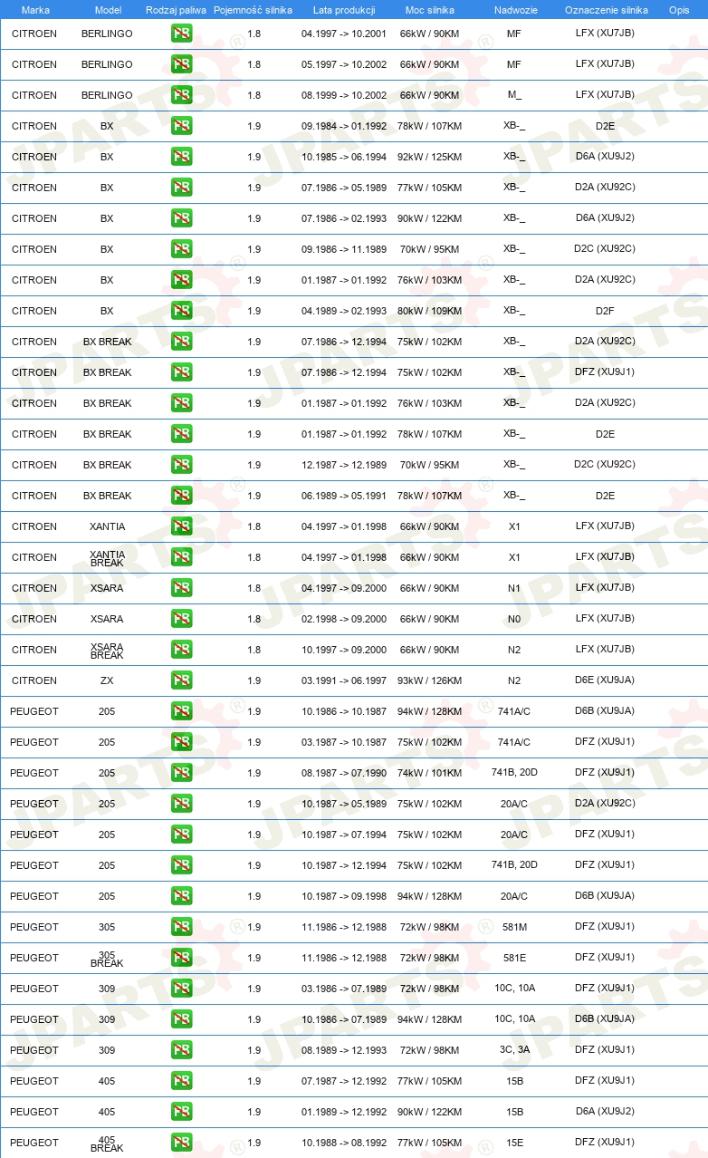Click fuel icon in BX D2F 80kW row
The height and width of the screenshot is (1158, 708).
click(181, 311)
